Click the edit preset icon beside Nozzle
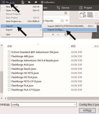The height and width of the screenshot is (114, 99). coord(62,21)
